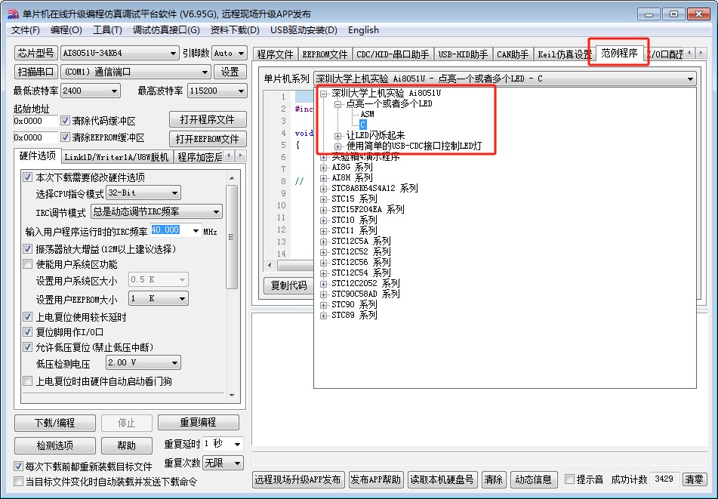The height and width of the screenshot is (499, 718).
Task: Open the (COM1) 通信端口 dropdown
Action: [136, 72]
